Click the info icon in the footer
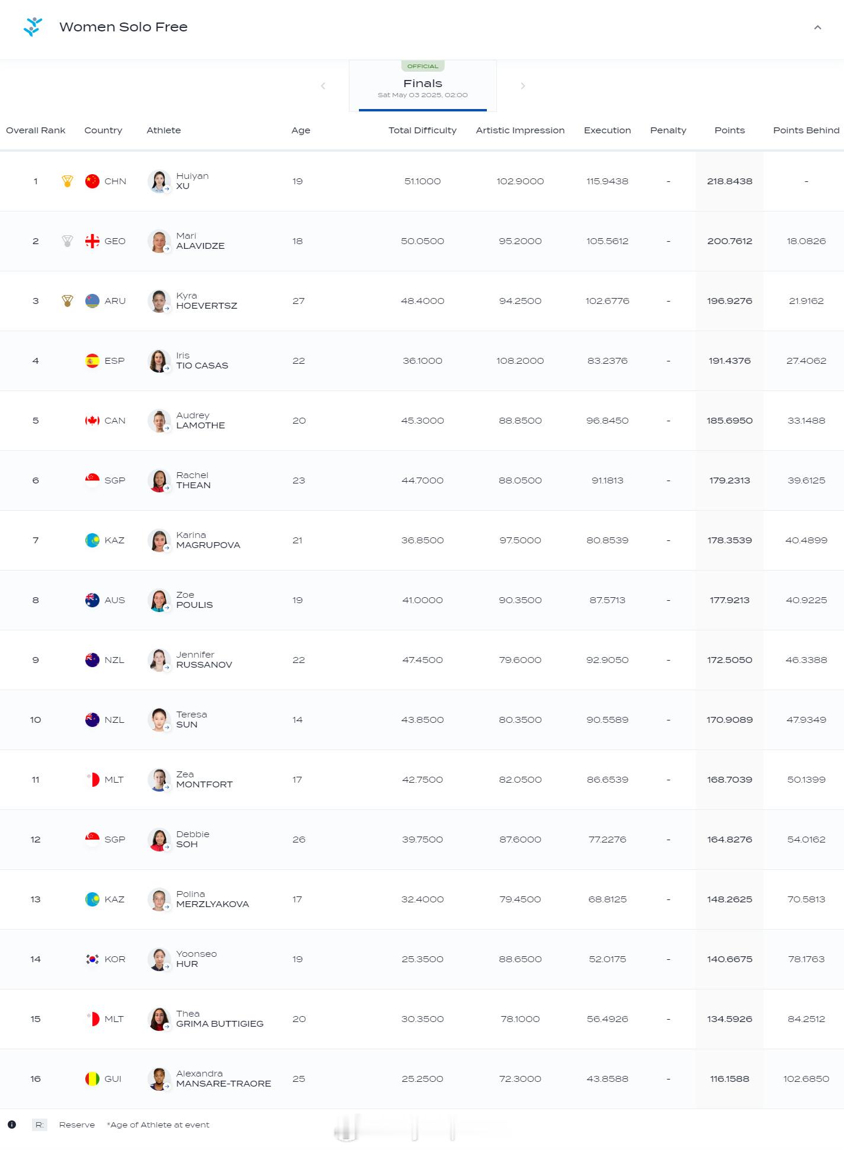Image resolution: width=844 pixels, height=1150 pixels. click(12, 1125)
